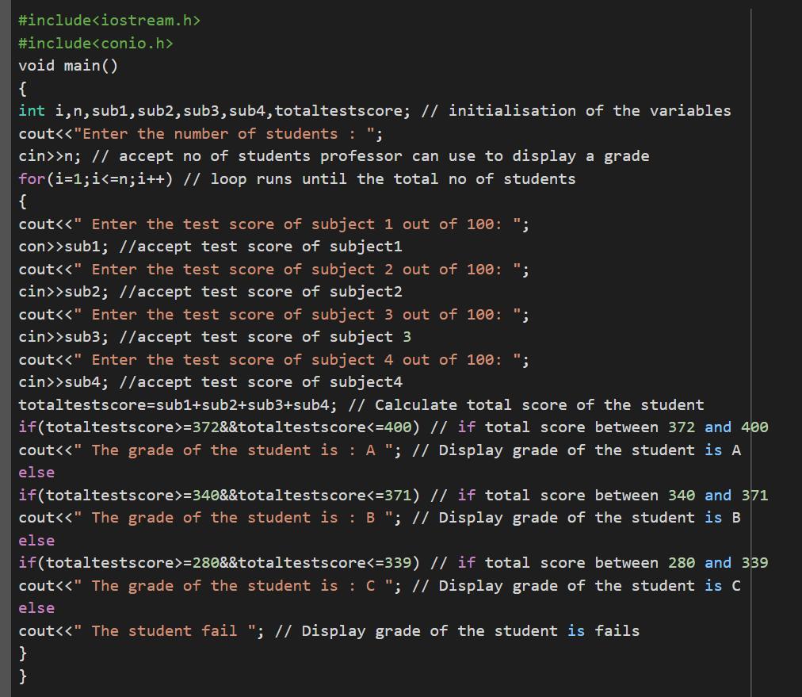Image resolution: width=802 pixels, height=697 pixels.
Task: Click the conio.h include directive
Action: tap(96, 43)
